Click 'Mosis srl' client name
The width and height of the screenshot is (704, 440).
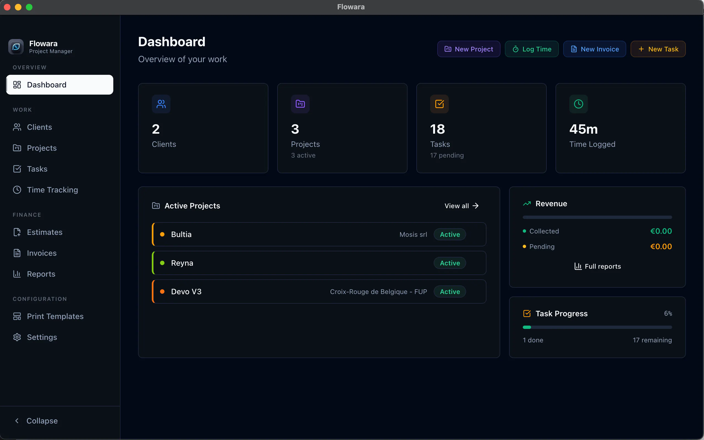pos(413,234)
